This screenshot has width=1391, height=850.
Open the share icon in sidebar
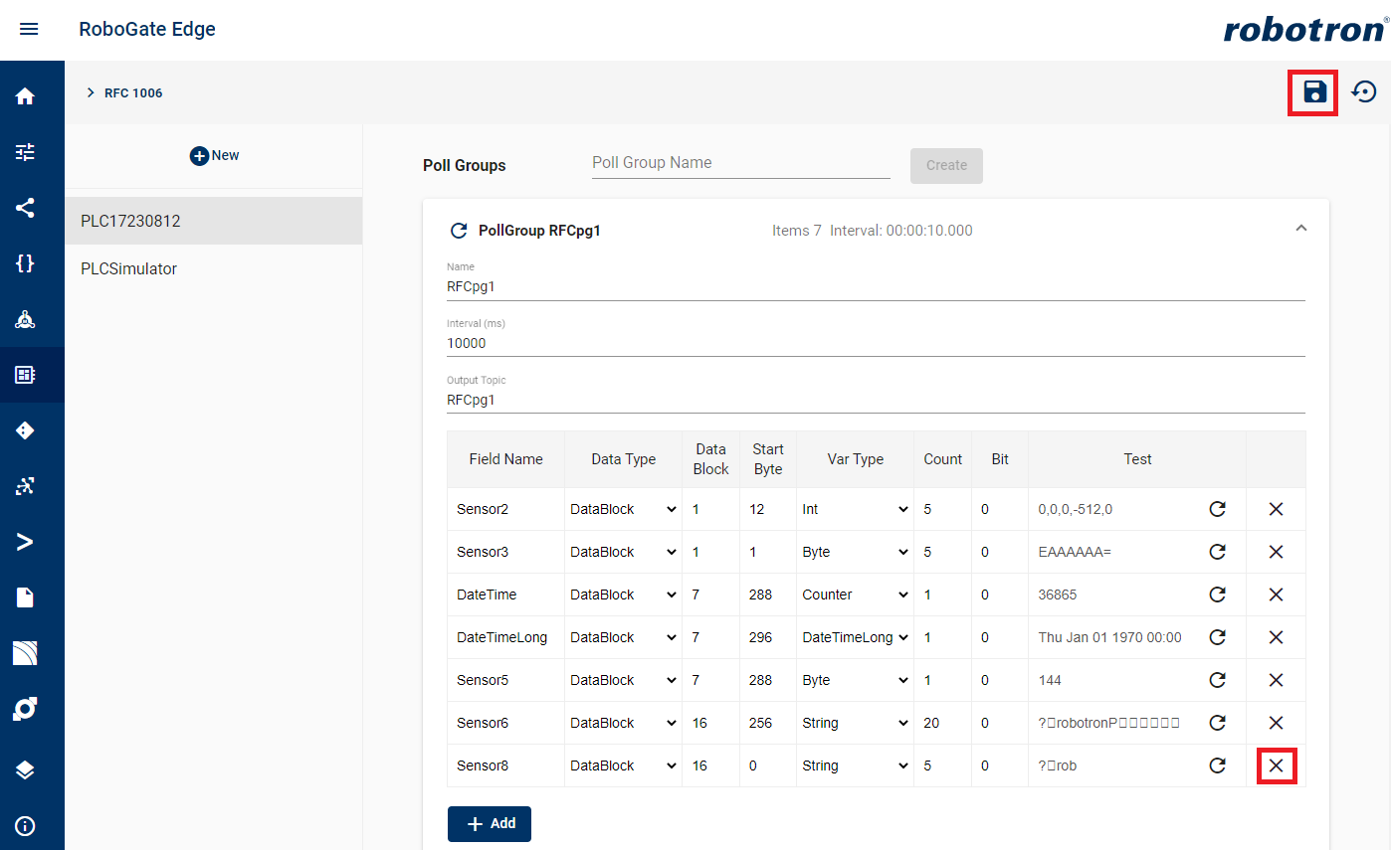(x=25, y=208)
